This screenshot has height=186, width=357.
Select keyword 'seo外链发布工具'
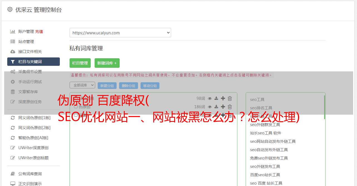(x=265, y=166)
